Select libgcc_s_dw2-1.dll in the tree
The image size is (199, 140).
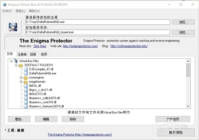(41, 90)
